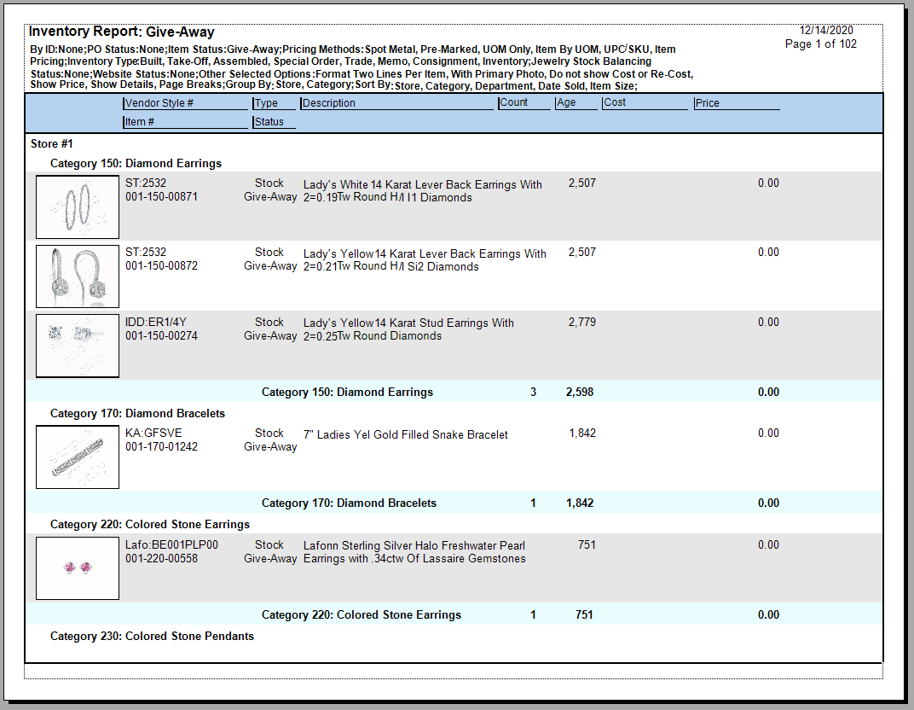Select the pink Lafonn pearl earrings photo

(x=78, y=567)
